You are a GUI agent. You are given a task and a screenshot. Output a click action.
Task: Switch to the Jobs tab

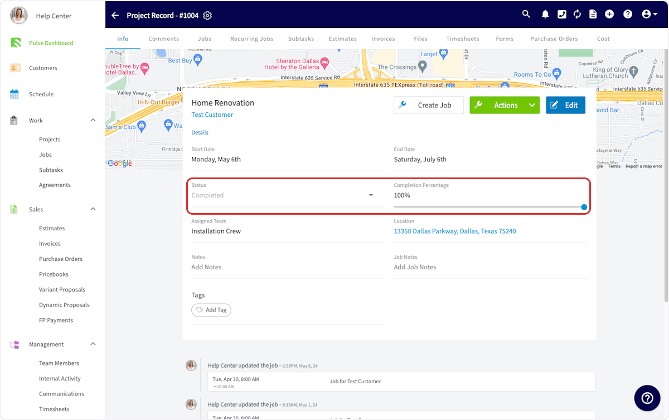pos(205,39)
